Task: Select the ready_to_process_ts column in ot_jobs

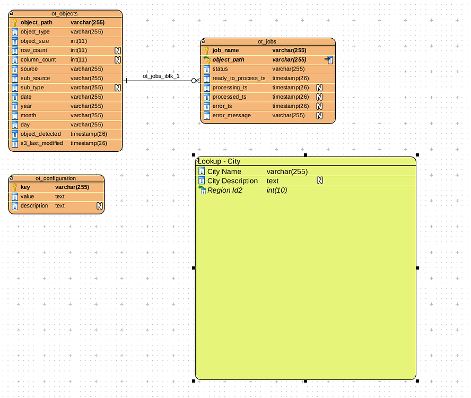Action: pos(239,79)
